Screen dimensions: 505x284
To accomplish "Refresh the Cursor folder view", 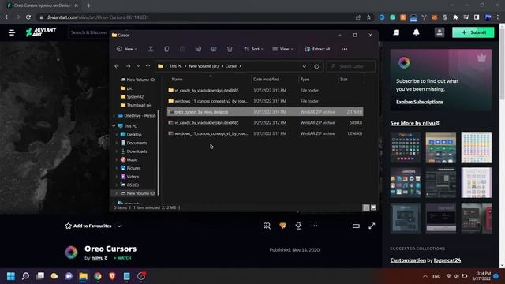I will pos(316,66).
